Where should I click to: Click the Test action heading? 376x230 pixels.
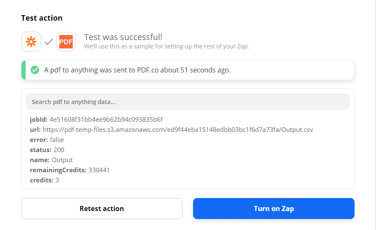point(42,18)
